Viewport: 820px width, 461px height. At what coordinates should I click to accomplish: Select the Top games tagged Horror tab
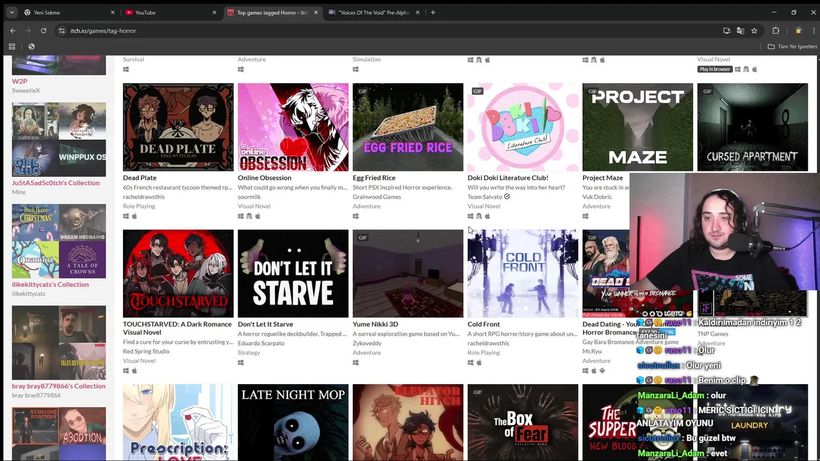[272, 12]
